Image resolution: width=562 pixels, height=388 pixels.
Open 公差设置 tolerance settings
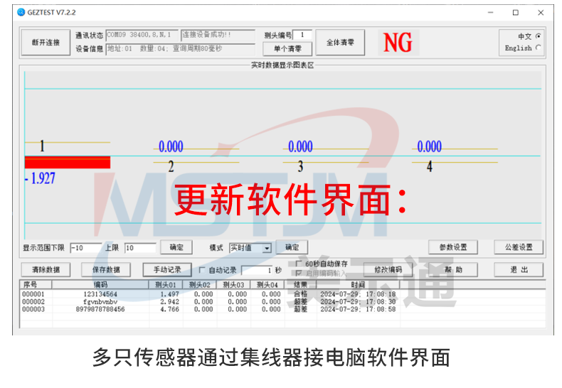coord(519,247)
